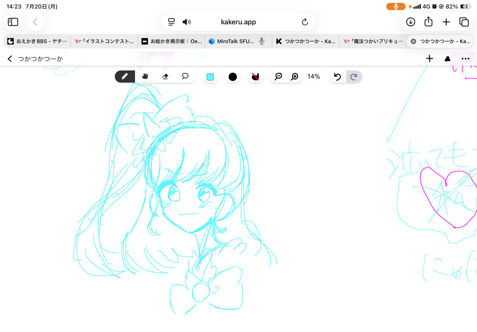The width and height of the screenshot is (477, 332).
Task: Mute tab audio with speaker icon
Action: point(186,22)
